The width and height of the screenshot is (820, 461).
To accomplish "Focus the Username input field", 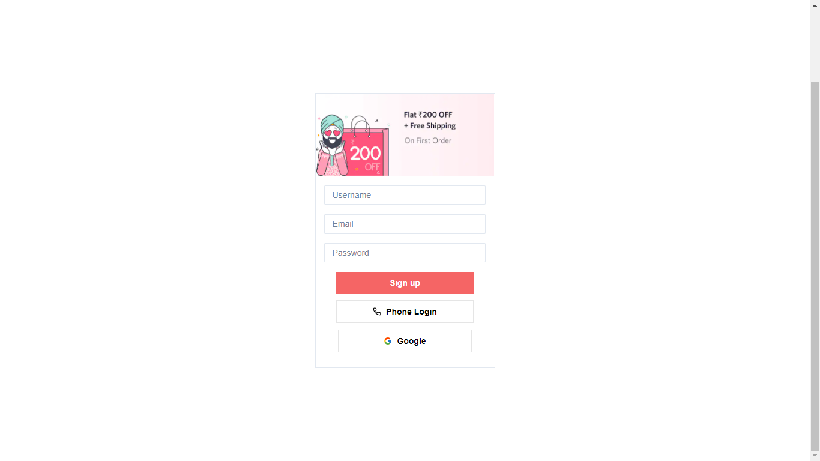I will pyautogui.click(x=405, y=195).
